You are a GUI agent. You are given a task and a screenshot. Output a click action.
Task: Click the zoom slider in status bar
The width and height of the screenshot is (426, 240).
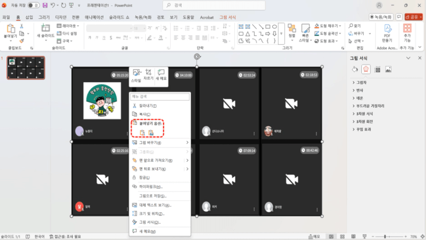[389, 237]
